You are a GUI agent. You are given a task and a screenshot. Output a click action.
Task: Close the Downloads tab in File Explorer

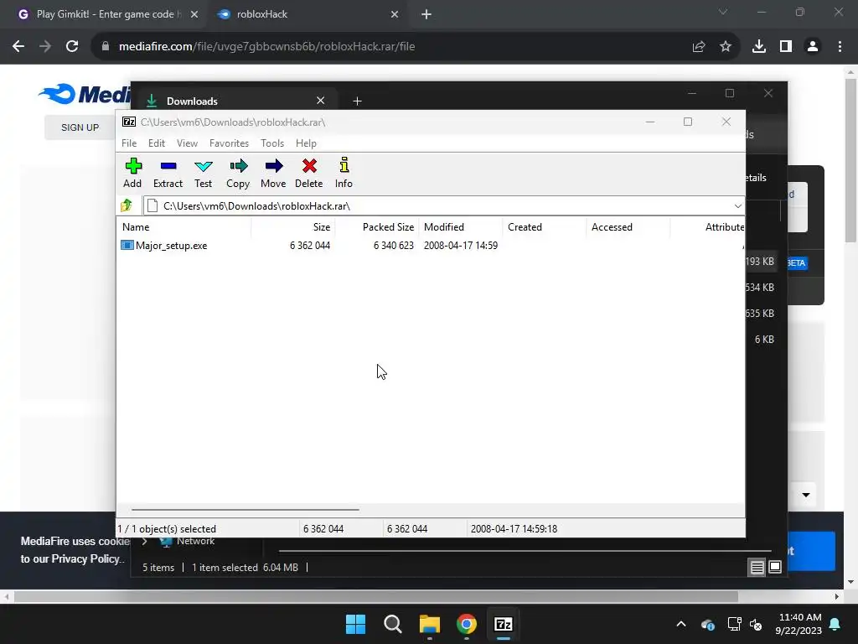(x=321, y=101)
